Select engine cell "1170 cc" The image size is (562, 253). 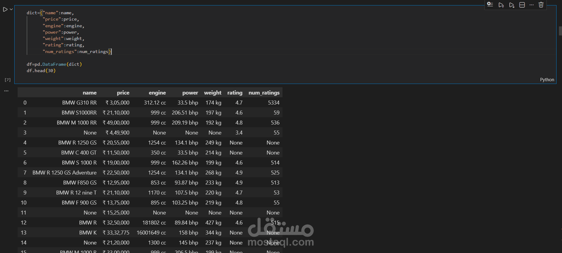[x=157, y=193]
